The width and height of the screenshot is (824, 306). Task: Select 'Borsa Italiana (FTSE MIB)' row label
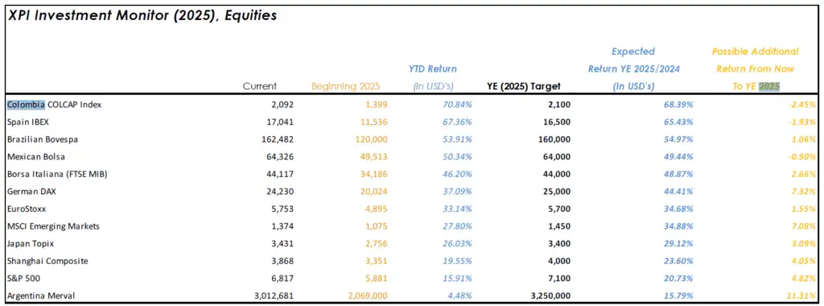(x=57, y=174)
